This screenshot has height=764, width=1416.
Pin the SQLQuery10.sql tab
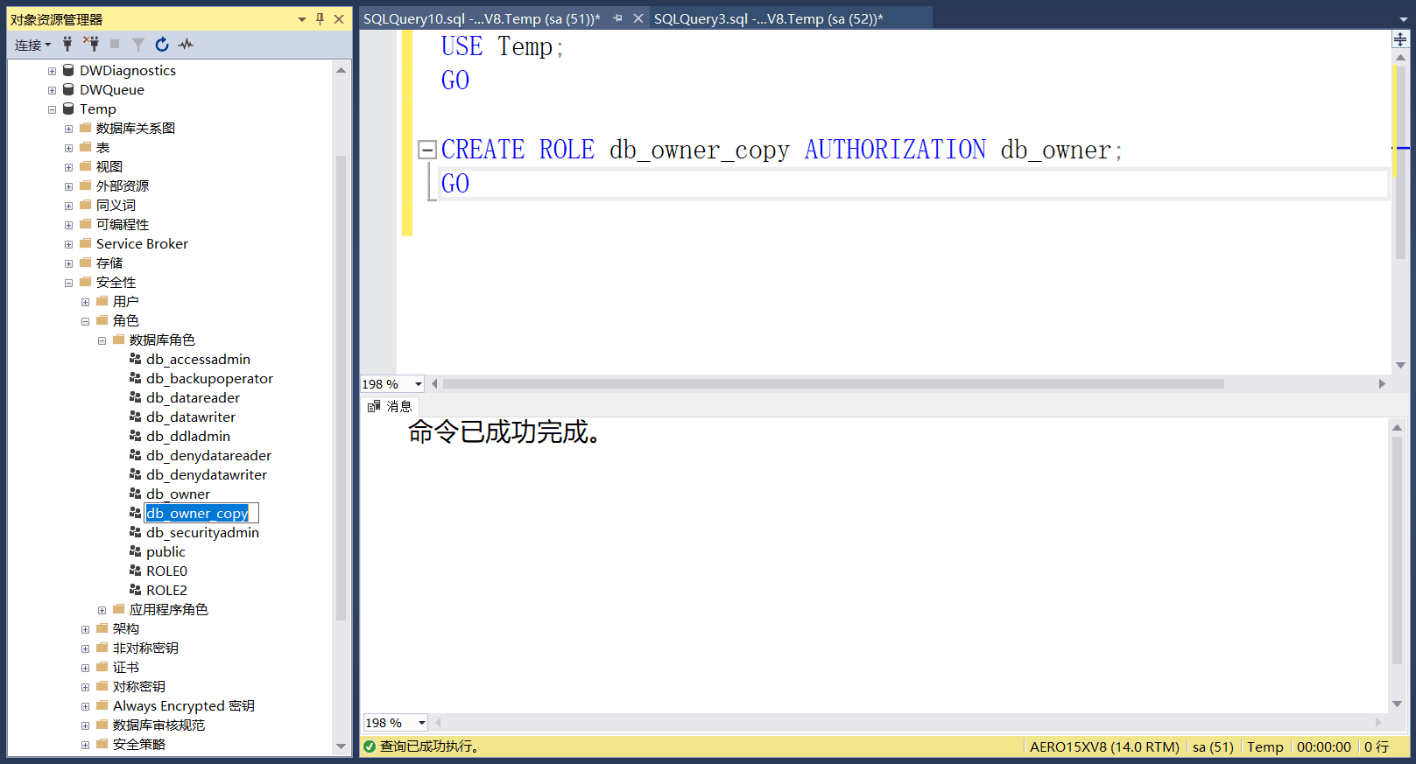618,18
